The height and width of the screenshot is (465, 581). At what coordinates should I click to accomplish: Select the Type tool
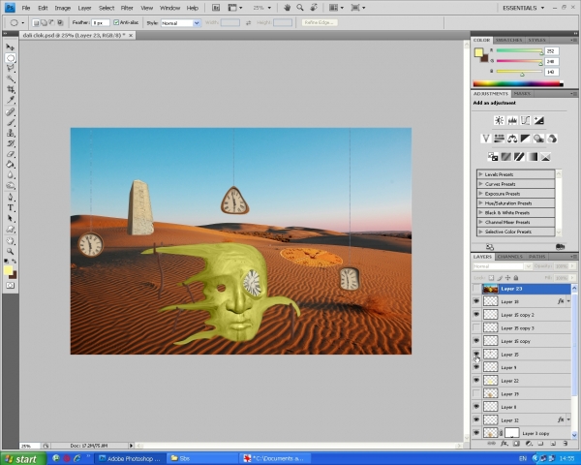click(x=10, y=207)
